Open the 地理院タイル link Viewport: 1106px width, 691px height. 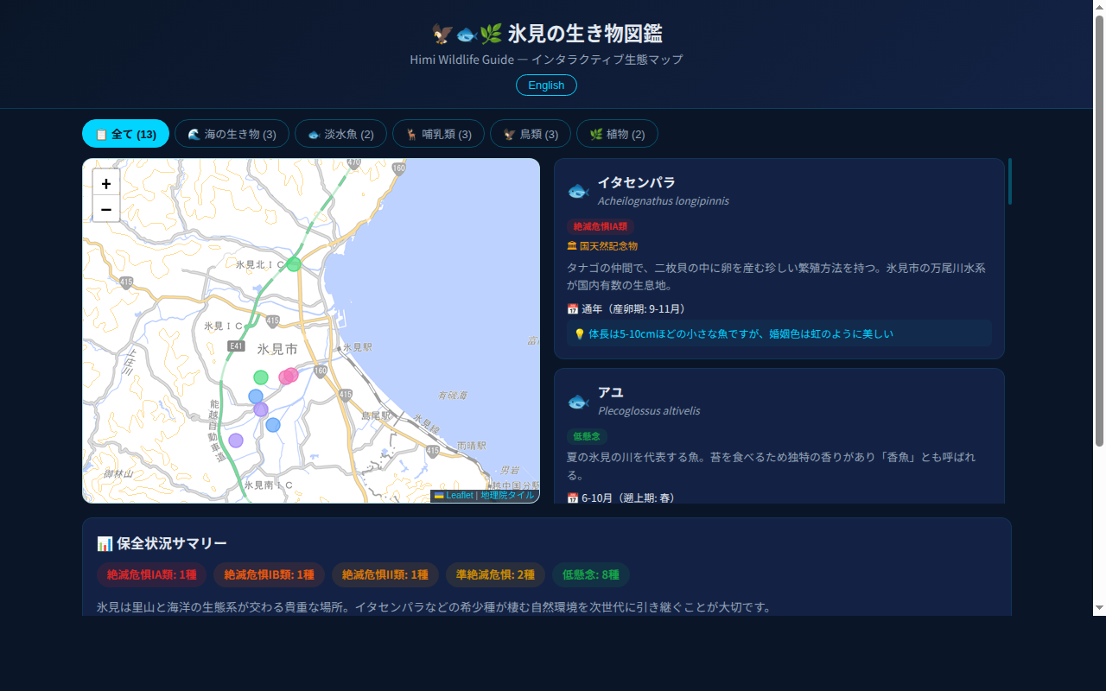[505, 495]
